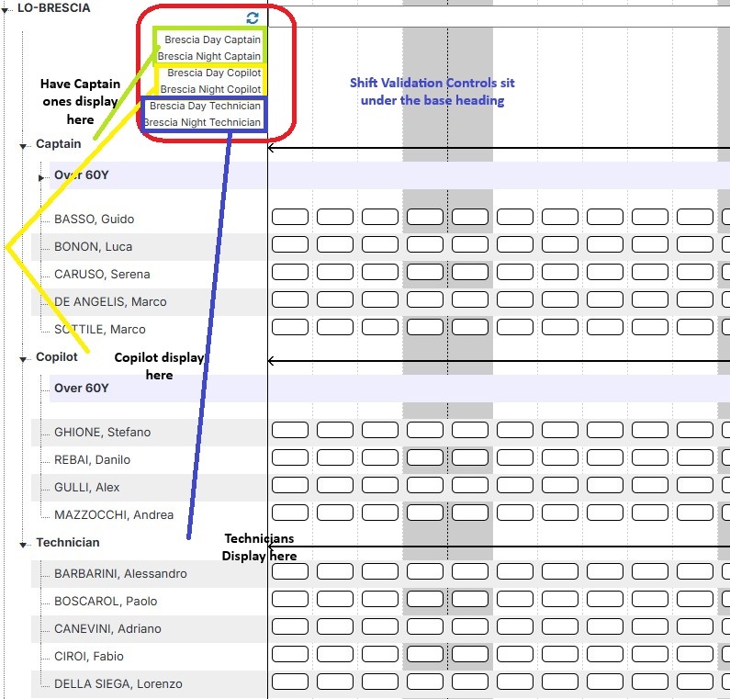Collapse the Copilot crew group arrow
The height and width of the screenshot is (699, 730).
point(23,358)
